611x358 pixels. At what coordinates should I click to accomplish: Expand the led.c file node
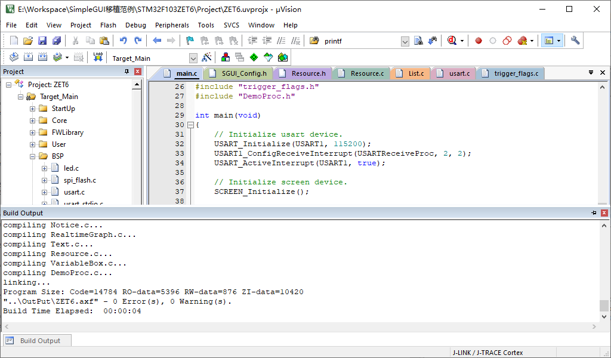tap(44, 168)
